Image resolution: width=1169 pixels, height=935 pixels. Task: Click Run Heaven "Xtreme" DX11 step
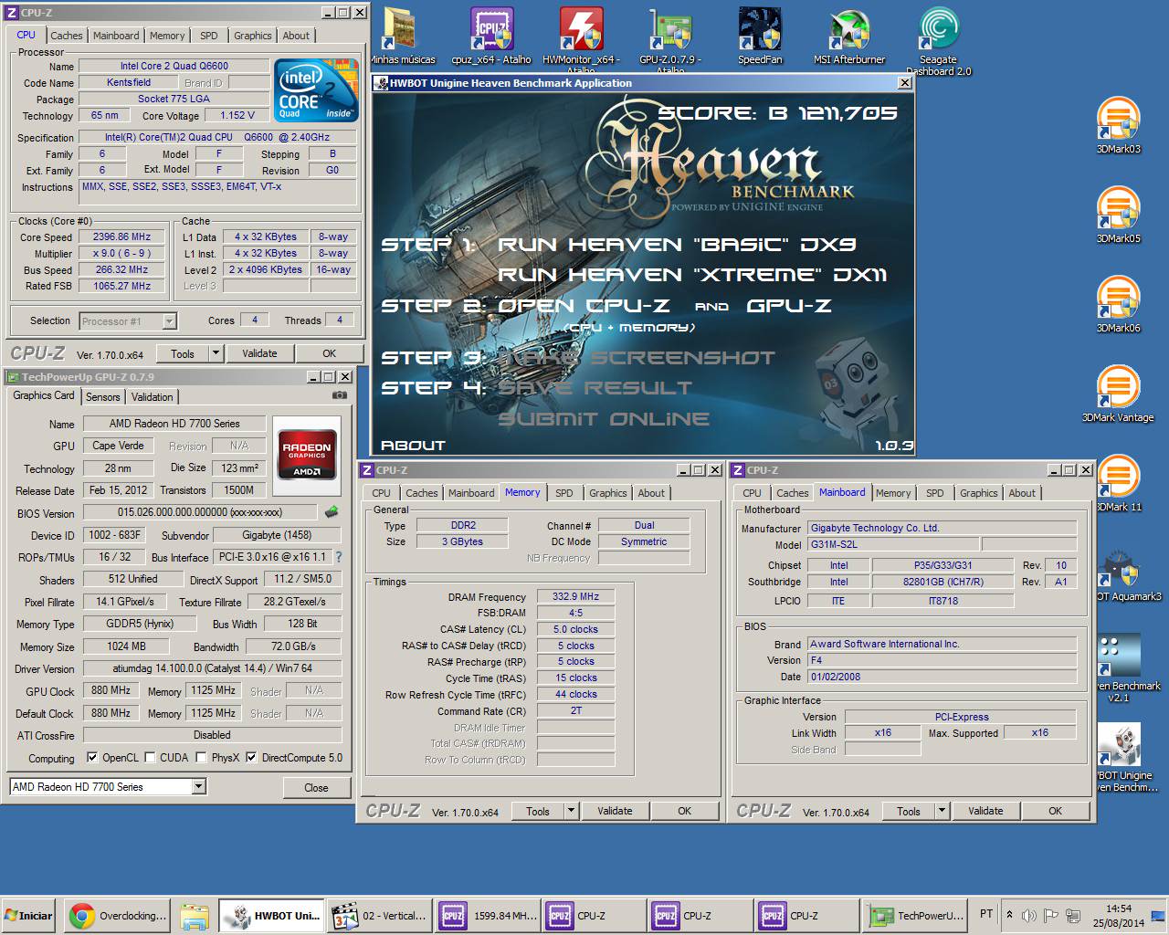(692, 275)
